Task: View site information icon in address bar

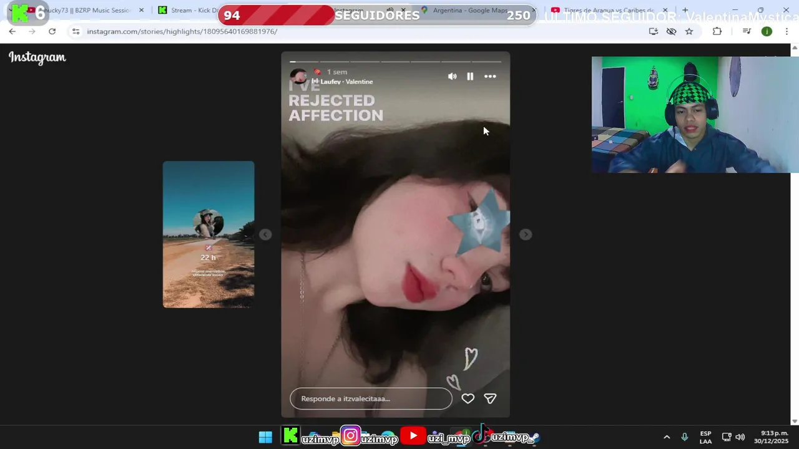Action: (x=75, y=31)
